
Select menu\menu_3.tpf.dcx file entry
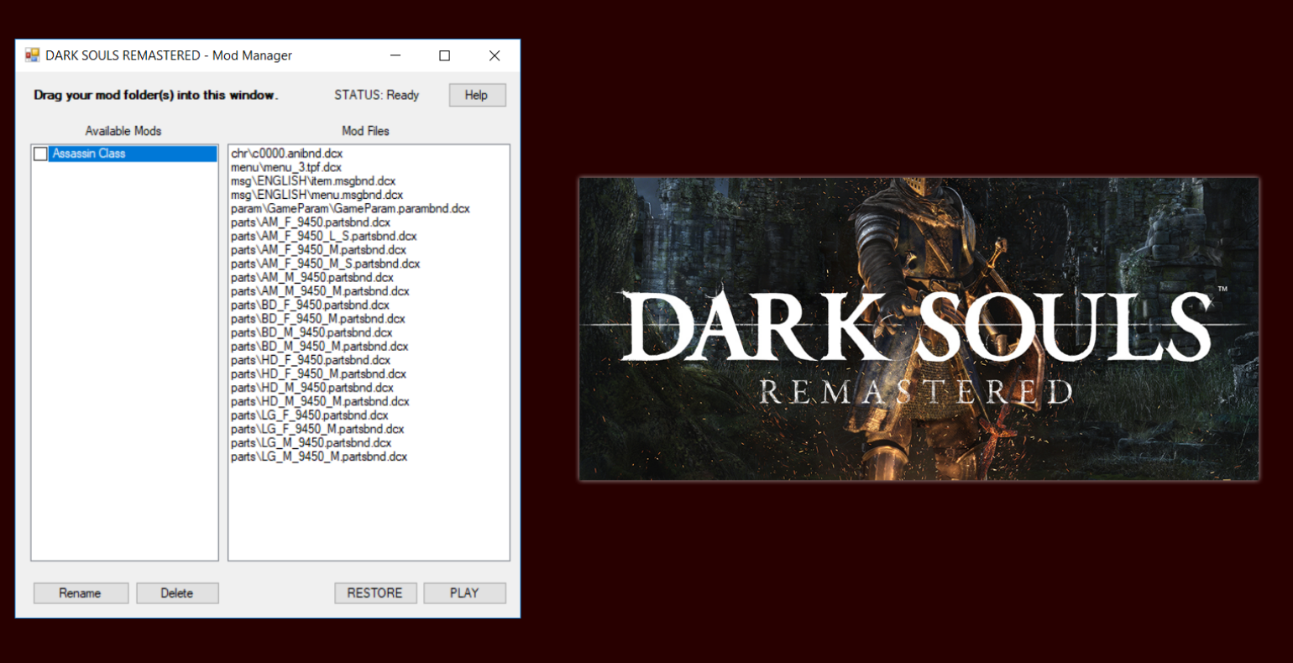tap(286, 167)
